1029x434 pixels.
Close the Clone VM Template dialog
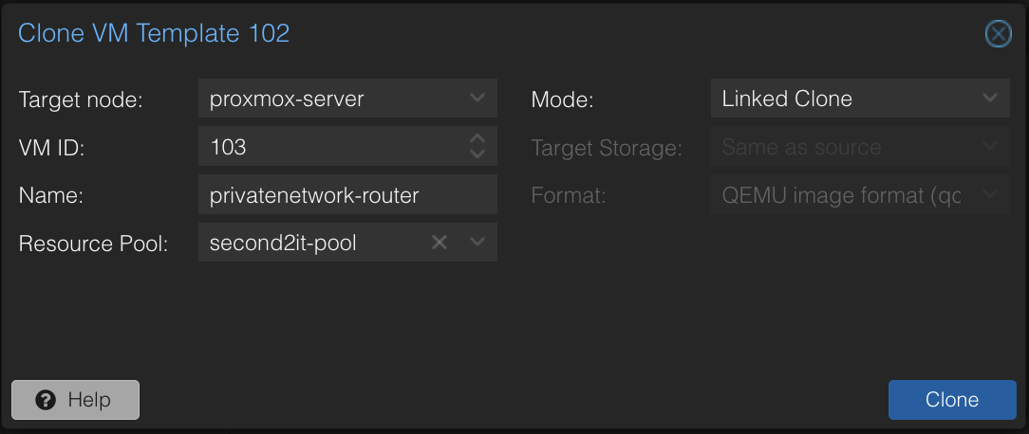pyautogui.click(x=998, y=35)
